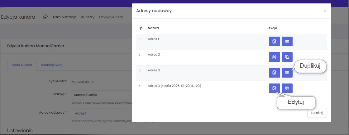This screenshot has width=349, height=135.
Task: Edit the Adres 2 entry
Action: [274, 57]
